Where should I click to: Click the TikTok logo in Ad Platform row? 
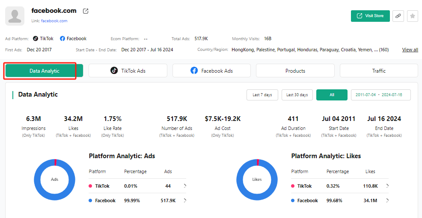pyautogui.click(x=36, y=38)
